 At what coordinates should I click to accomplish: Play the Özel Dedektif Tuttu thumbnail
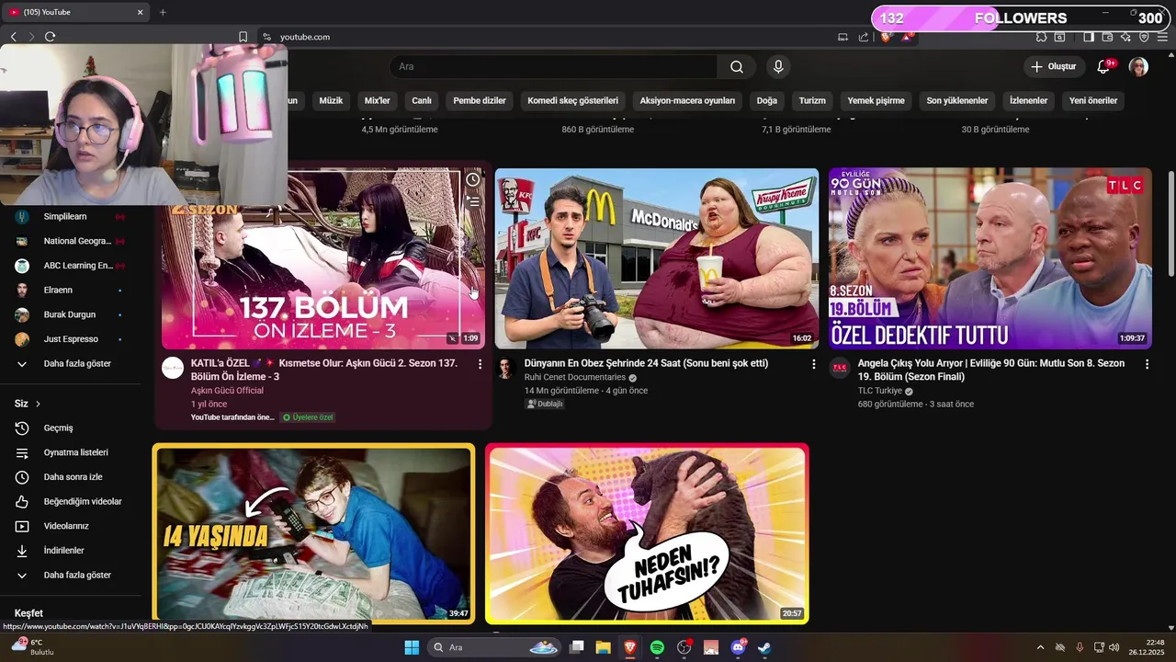coord(990,258)
